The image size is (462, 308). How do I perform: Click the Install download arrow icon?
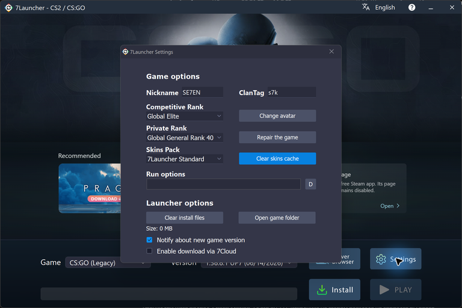[x=322, y=290]
